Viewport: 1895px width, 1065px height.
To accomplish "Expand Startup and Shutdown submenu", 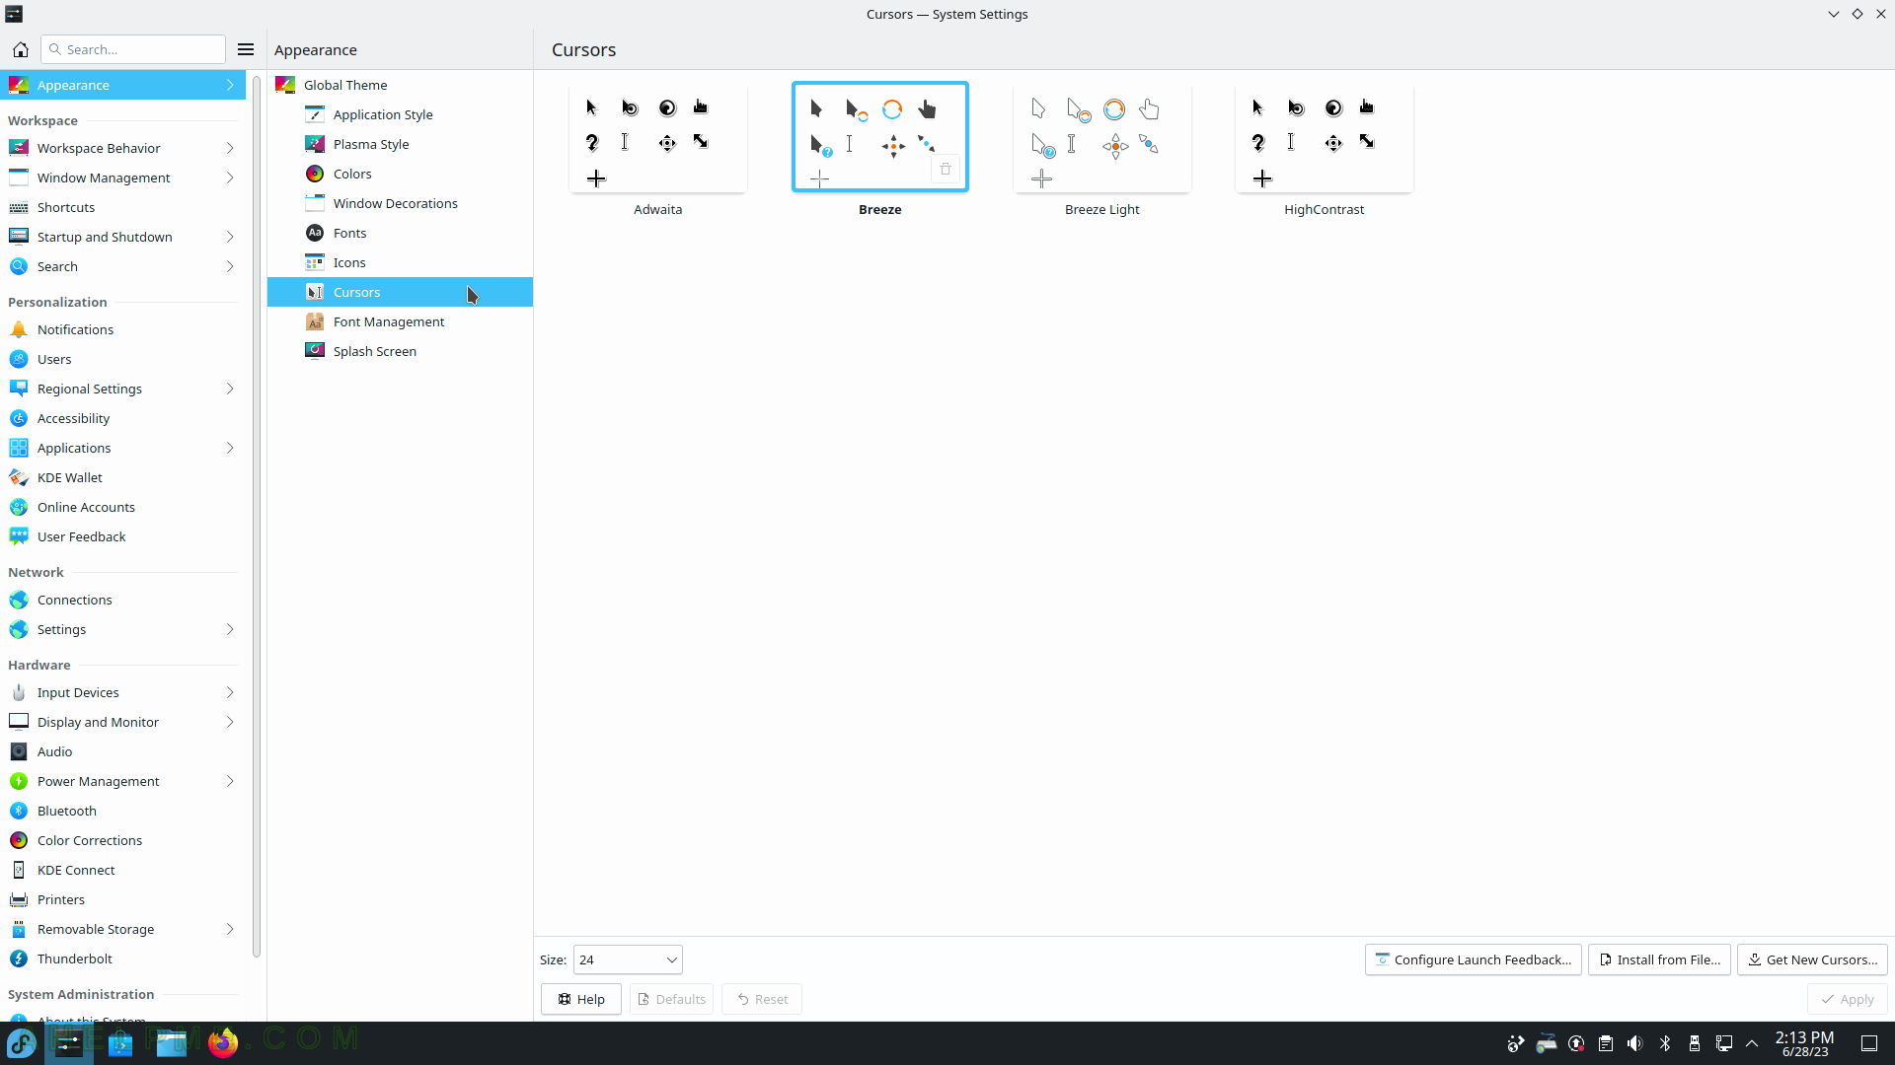I will pos(230,237).
